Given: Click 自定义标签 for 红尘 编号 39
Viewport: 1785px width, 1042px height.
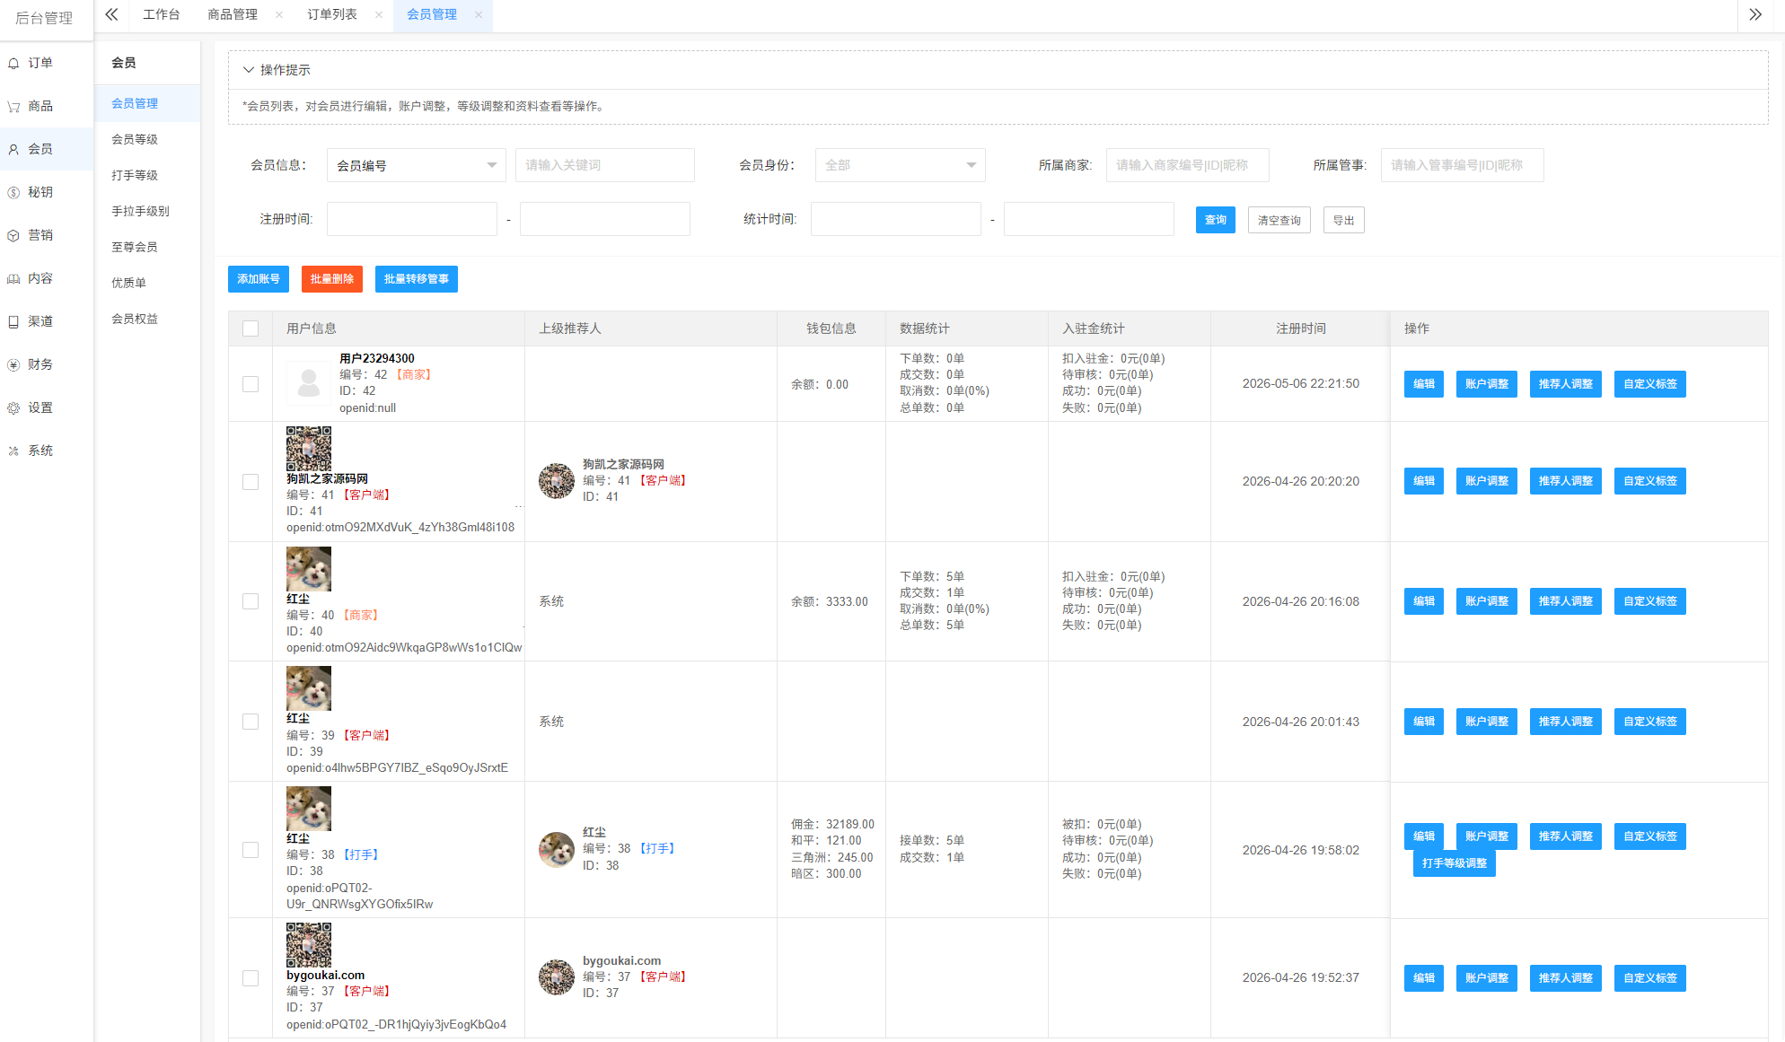Looking at the screenshot, I should tap(1650, 722).
